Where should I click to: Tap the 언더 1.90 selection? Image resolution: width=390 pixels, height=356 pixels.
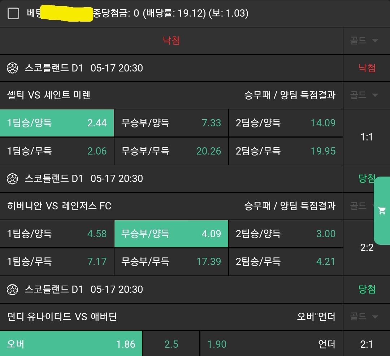(x=271, y=344)
